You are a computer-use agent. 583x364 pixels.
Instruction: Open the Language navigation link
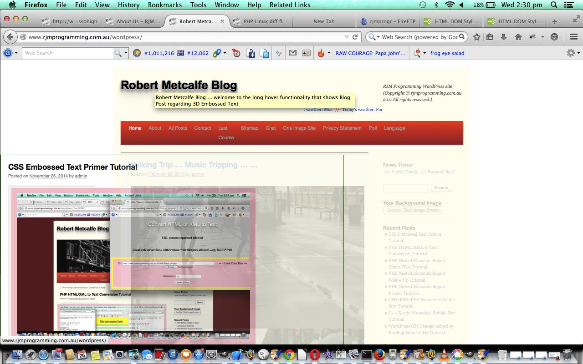click(394, 128)
